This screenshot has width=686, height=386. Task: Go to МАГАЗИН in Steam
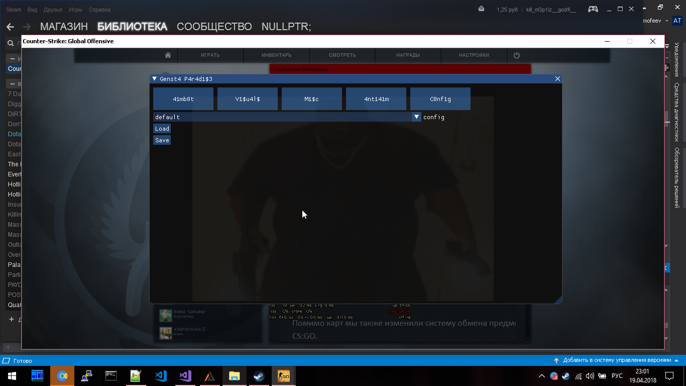pos(64,27)
